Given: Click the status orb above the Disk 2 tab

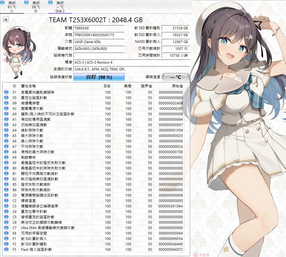Looking at the screenshot, I should pos(51,3).
